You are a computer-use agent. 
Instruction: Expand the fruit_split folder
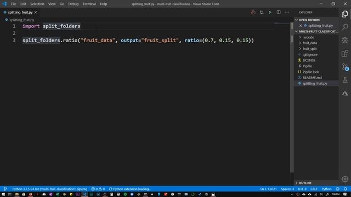click(x=300, y=49)
